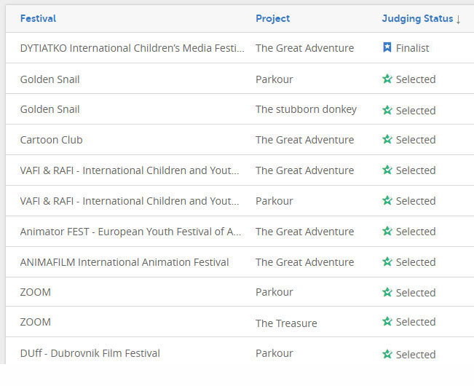Click the Selected star icon for Cartoon Club

pos(387,139)
